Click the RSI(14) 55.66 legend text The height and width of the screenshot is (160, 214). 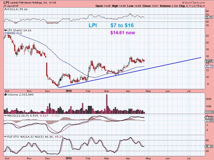coord(17,9)
